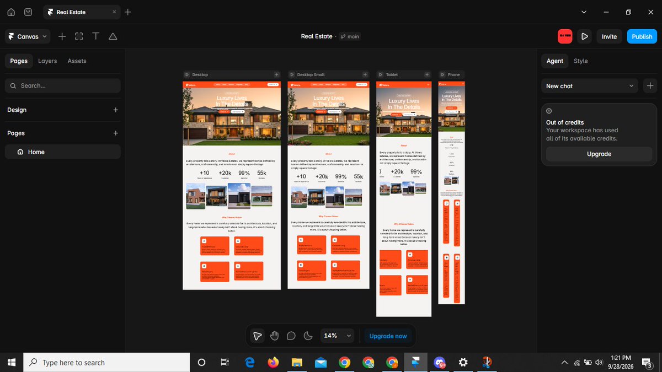The width and height of the screenshot is (662, 372).
Task: Select the Frame layout tool
Action: [79, 36]
